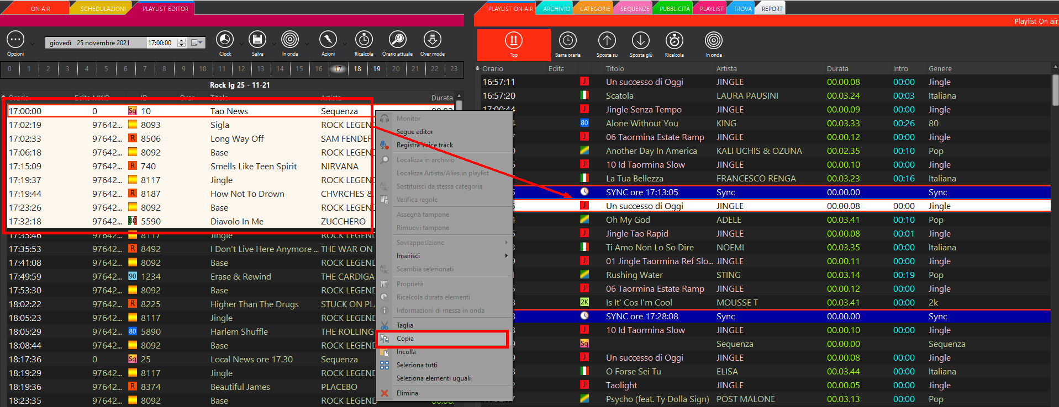Toggle the Over mode button

click(432, 44)
